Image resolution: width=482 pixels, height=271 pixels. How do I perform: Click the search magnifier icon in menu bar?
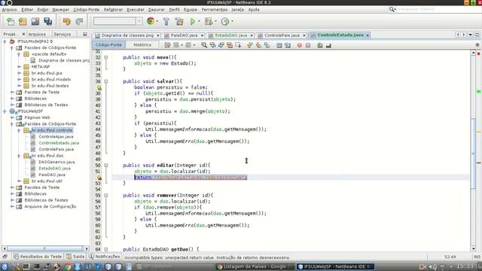click(392, 10)
